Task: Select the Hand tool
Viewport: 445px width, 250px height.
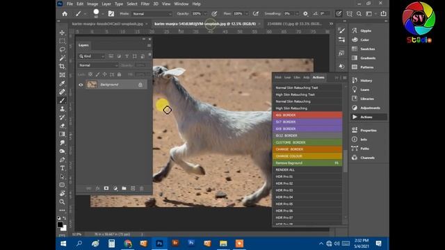Action: point(62,193)
